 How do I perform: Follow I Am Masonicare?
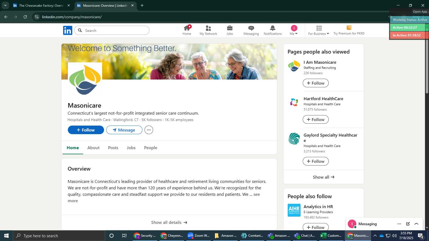pos(316,83)
